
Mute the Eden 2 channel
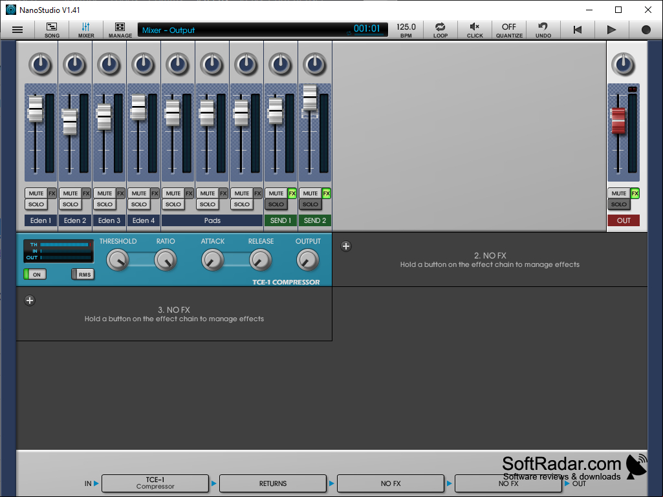click(x=71, y=193)
